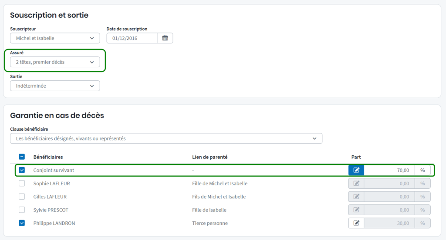This screenshot has height=240, width=446.
Task: Click the date field showing 01/12/2016
Action: (132, 38)
